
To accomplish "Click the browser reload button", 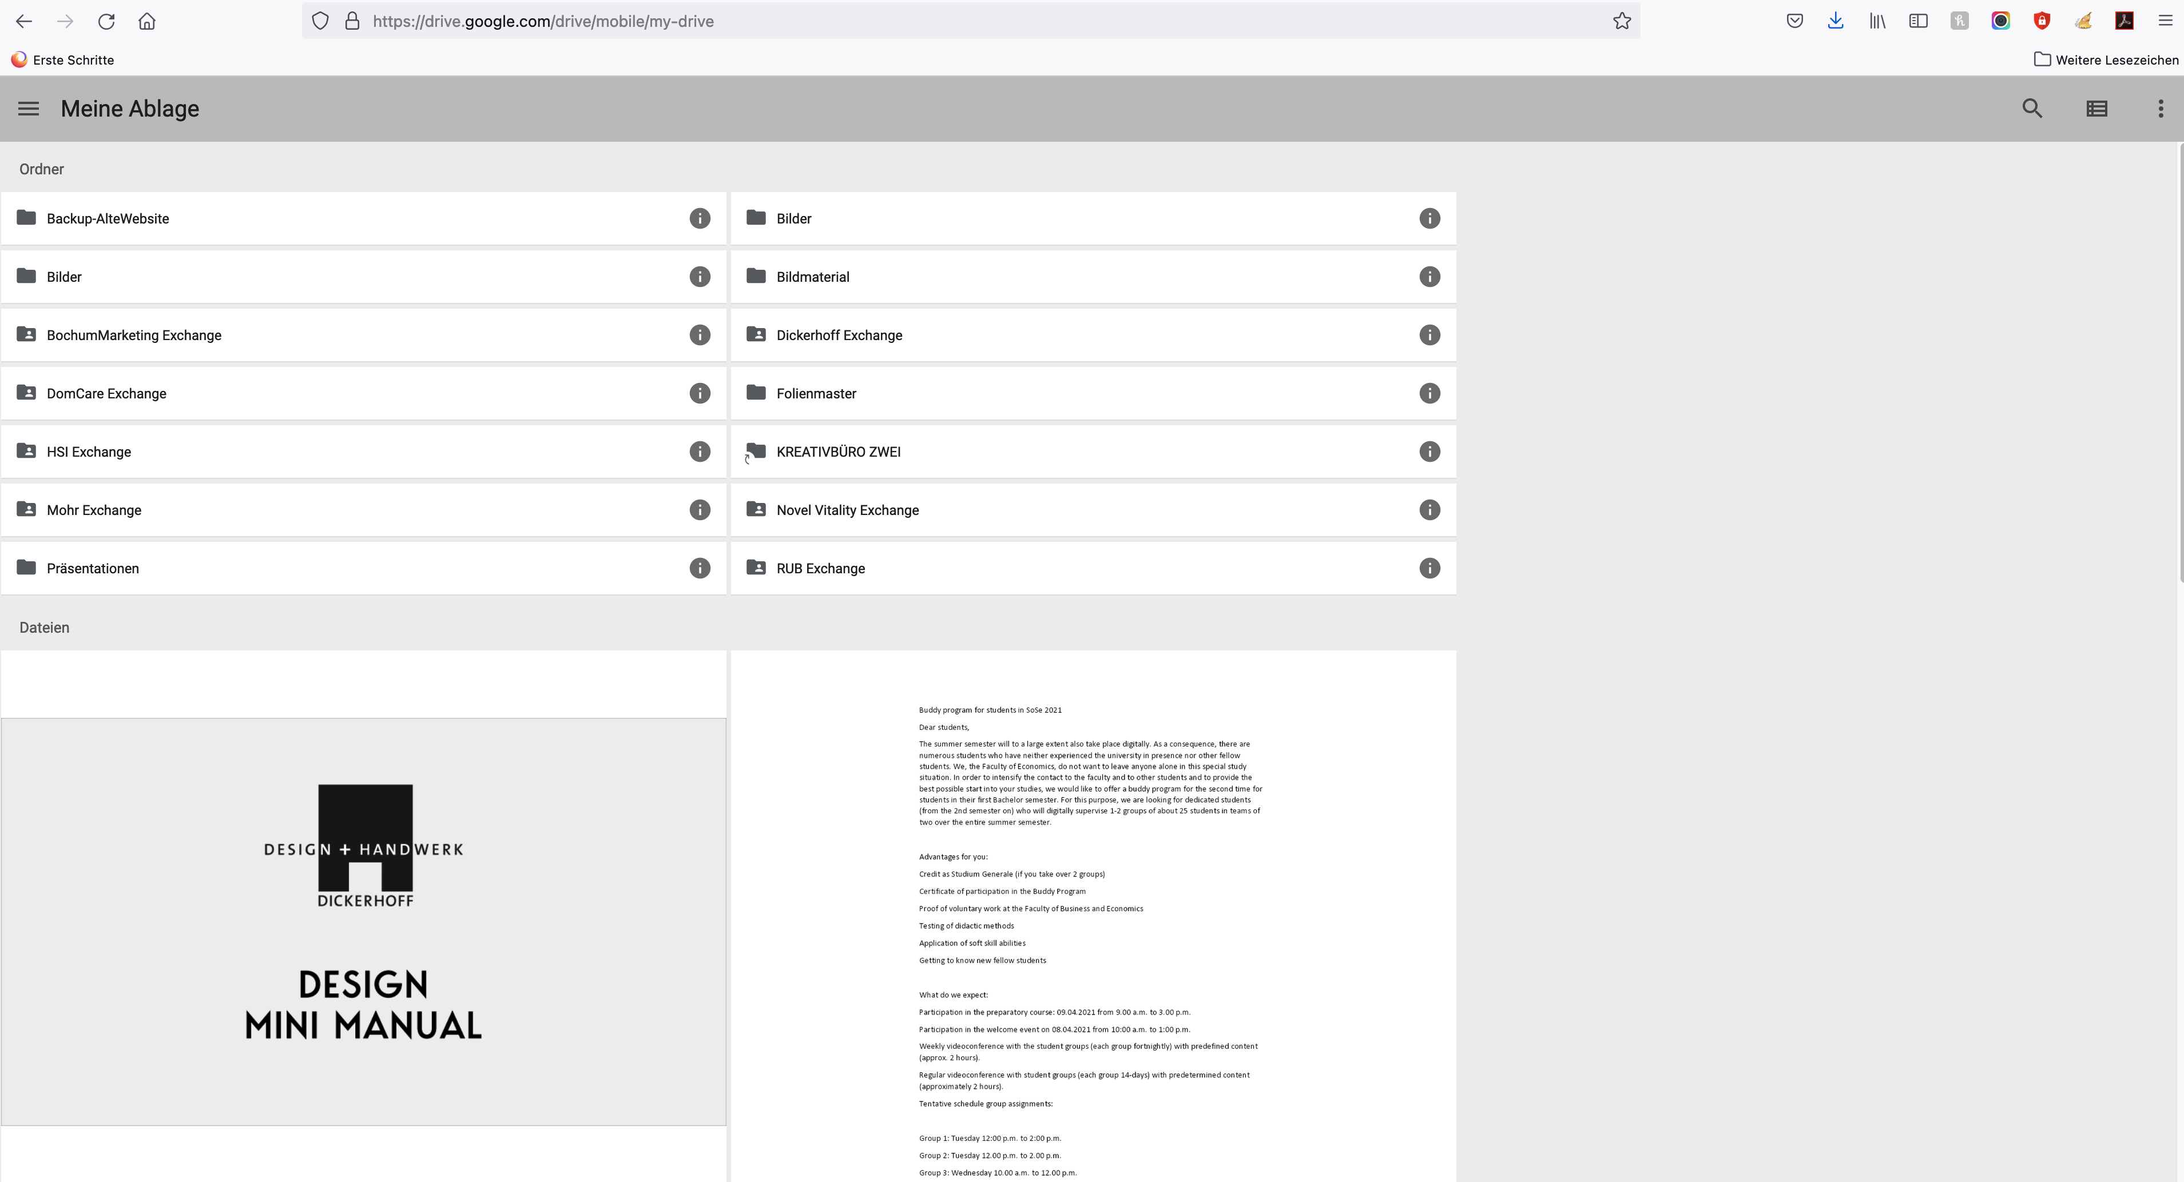I will pyautogui.click(x=106, y=21).
